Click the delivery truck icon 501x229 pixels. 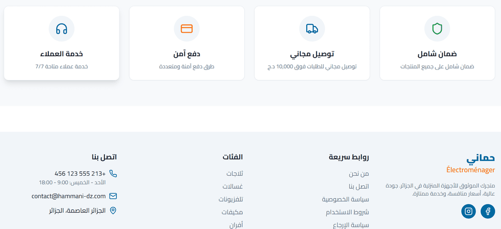312,29
